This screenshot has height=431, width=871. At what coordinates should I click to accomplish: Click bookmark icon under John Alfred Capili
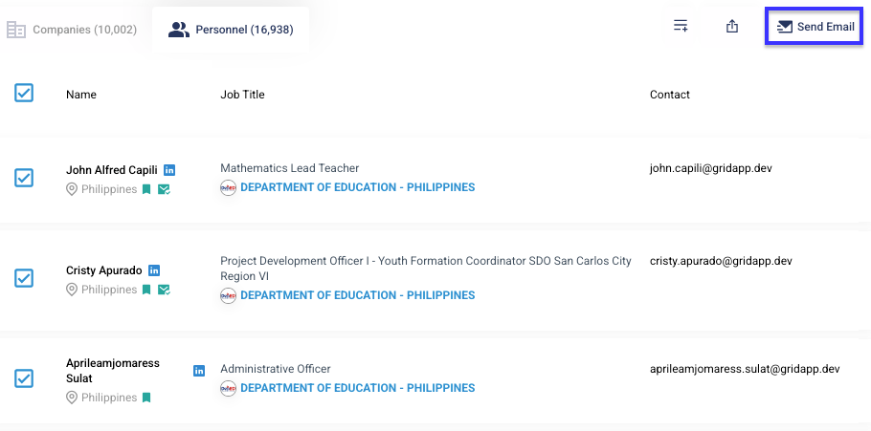pyautogui.click(x=146, y=190)
